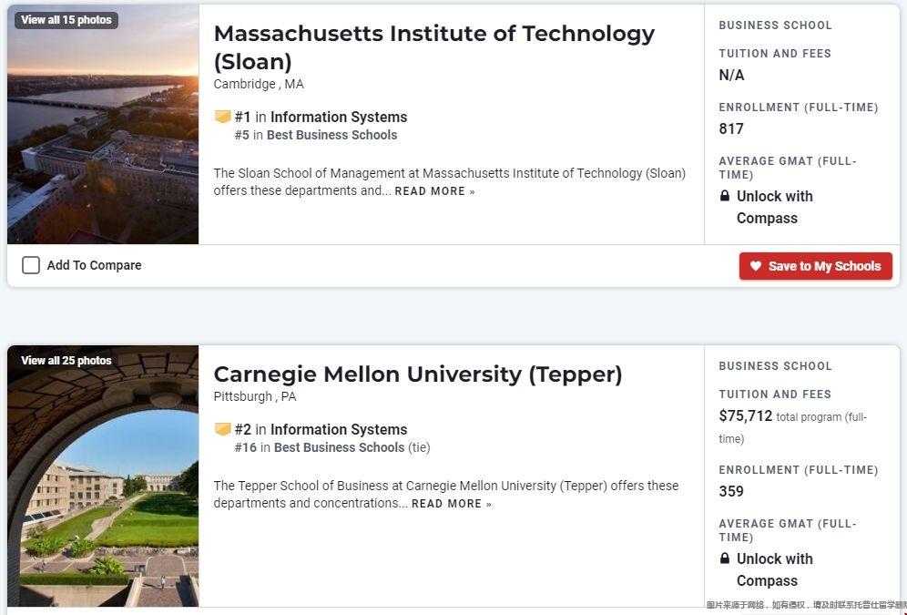The image size is (907, 615).
Task: Expand the READ MORE text for MIT Sloan
Action: click(434, 191)
